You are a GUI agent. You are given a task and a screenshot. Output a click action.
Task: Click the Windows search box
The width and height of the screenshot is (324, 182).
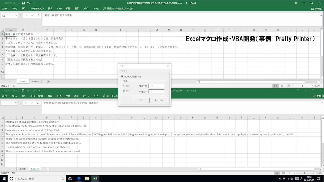pos(37,179)
